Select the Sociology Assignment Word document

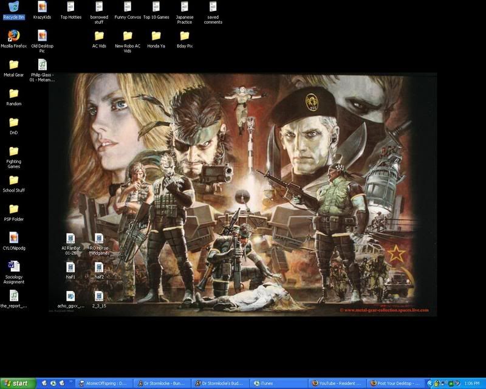pos(13,272)
